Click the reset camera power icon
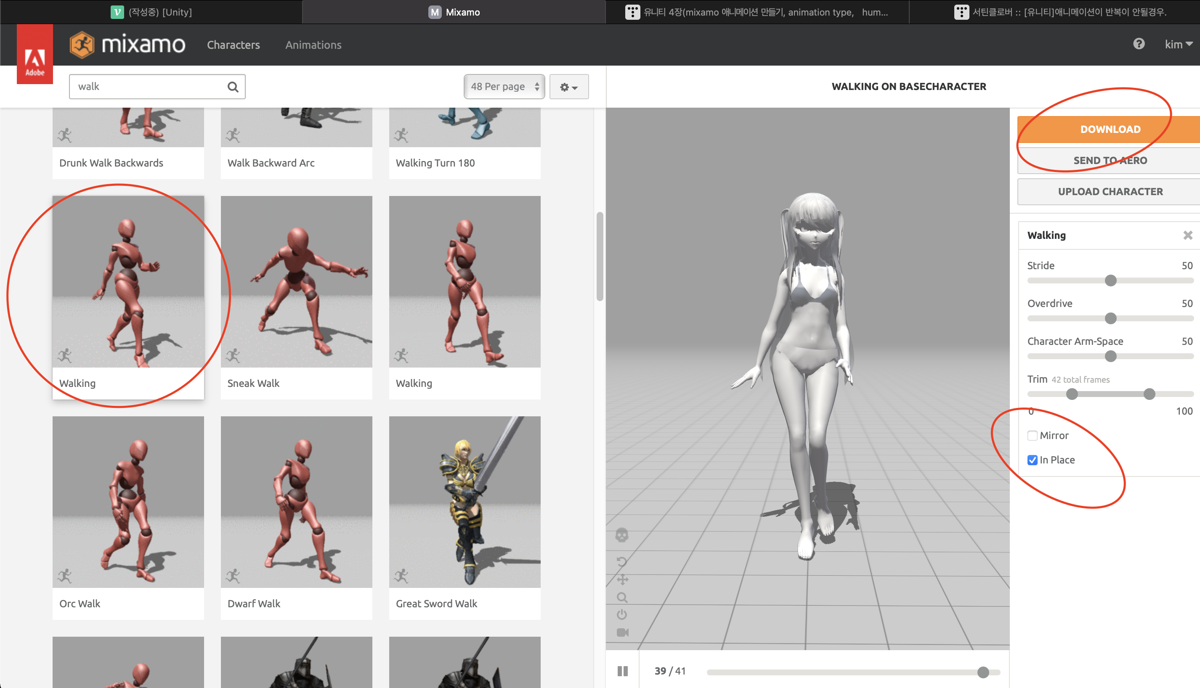Screen dimensions: 1200x688 click(x=622, y=615)
